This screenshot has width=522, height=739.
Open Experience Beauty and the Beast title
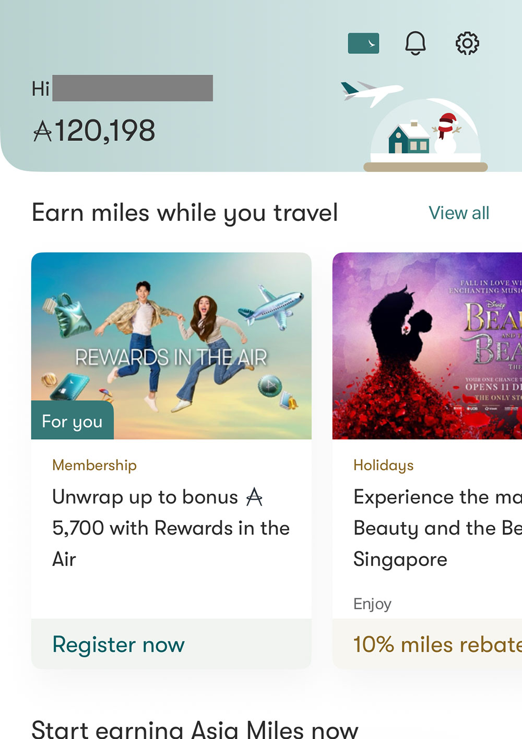point(436,527)
